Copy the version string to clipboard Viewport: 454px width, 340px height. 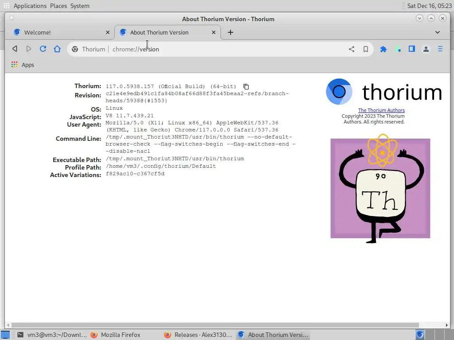point(246,86)
